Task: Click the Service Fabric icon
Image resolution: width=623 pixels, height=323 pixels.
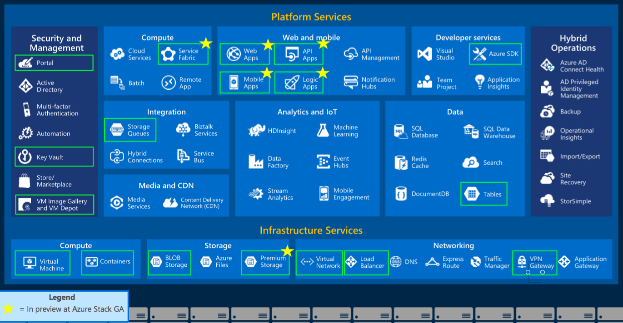Action: point(168,54)
